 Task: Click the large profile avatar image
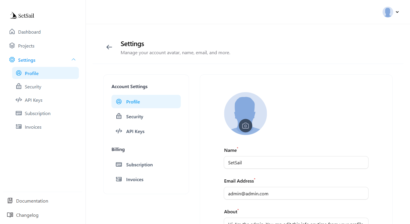[x=245, y=114]
